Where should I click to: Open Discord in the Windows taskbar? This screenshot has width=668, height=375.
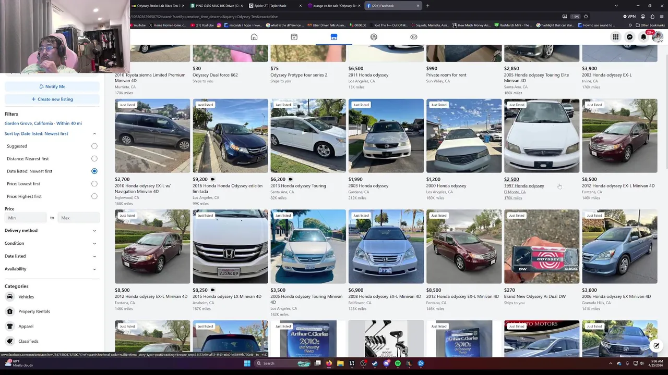(x=386, y=364)
